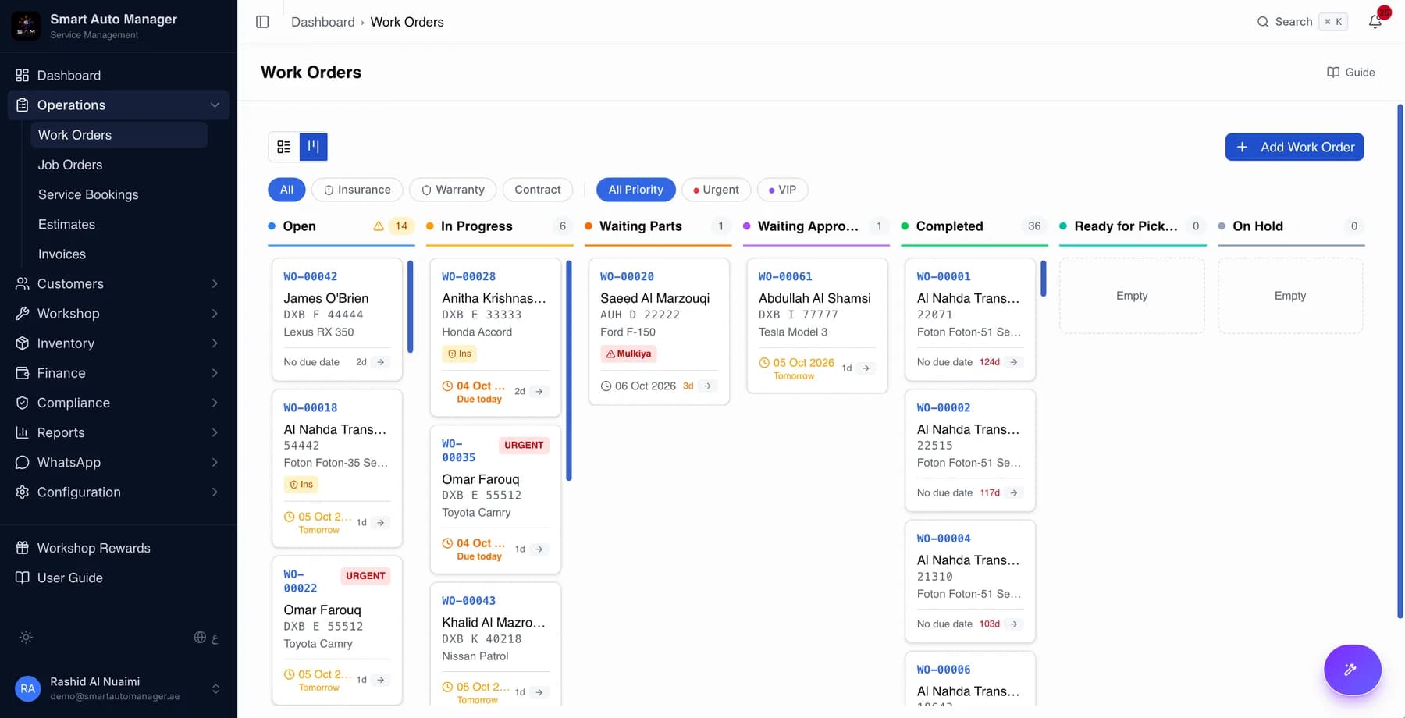The width and height of the screenshot is (1405, 718).
Task: Click the magic wand assistant button
Action: (1352, 670)
